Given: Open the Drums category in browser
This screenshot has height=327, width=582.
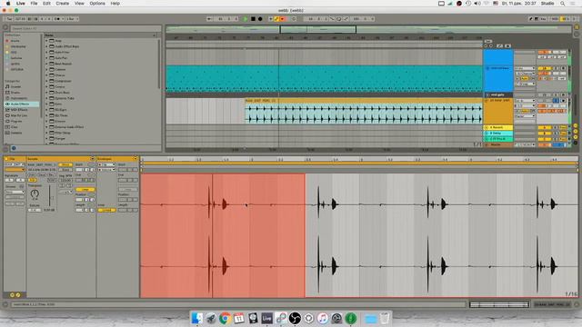Looking at the screenshot, I should tap(15, 93).
